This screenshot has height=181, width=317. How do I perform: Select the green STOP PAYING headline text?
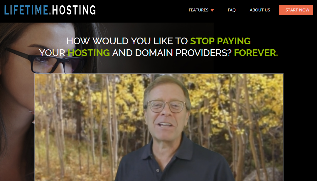(220, 41)
